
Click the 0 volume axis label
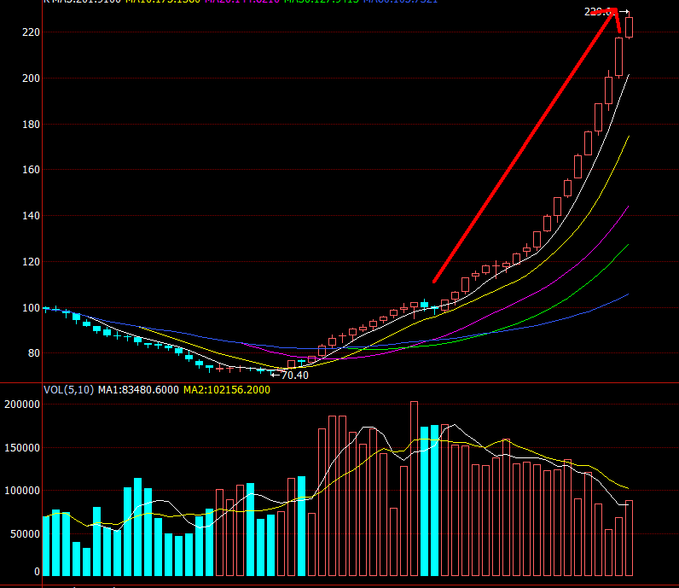(x=38, y=572)
